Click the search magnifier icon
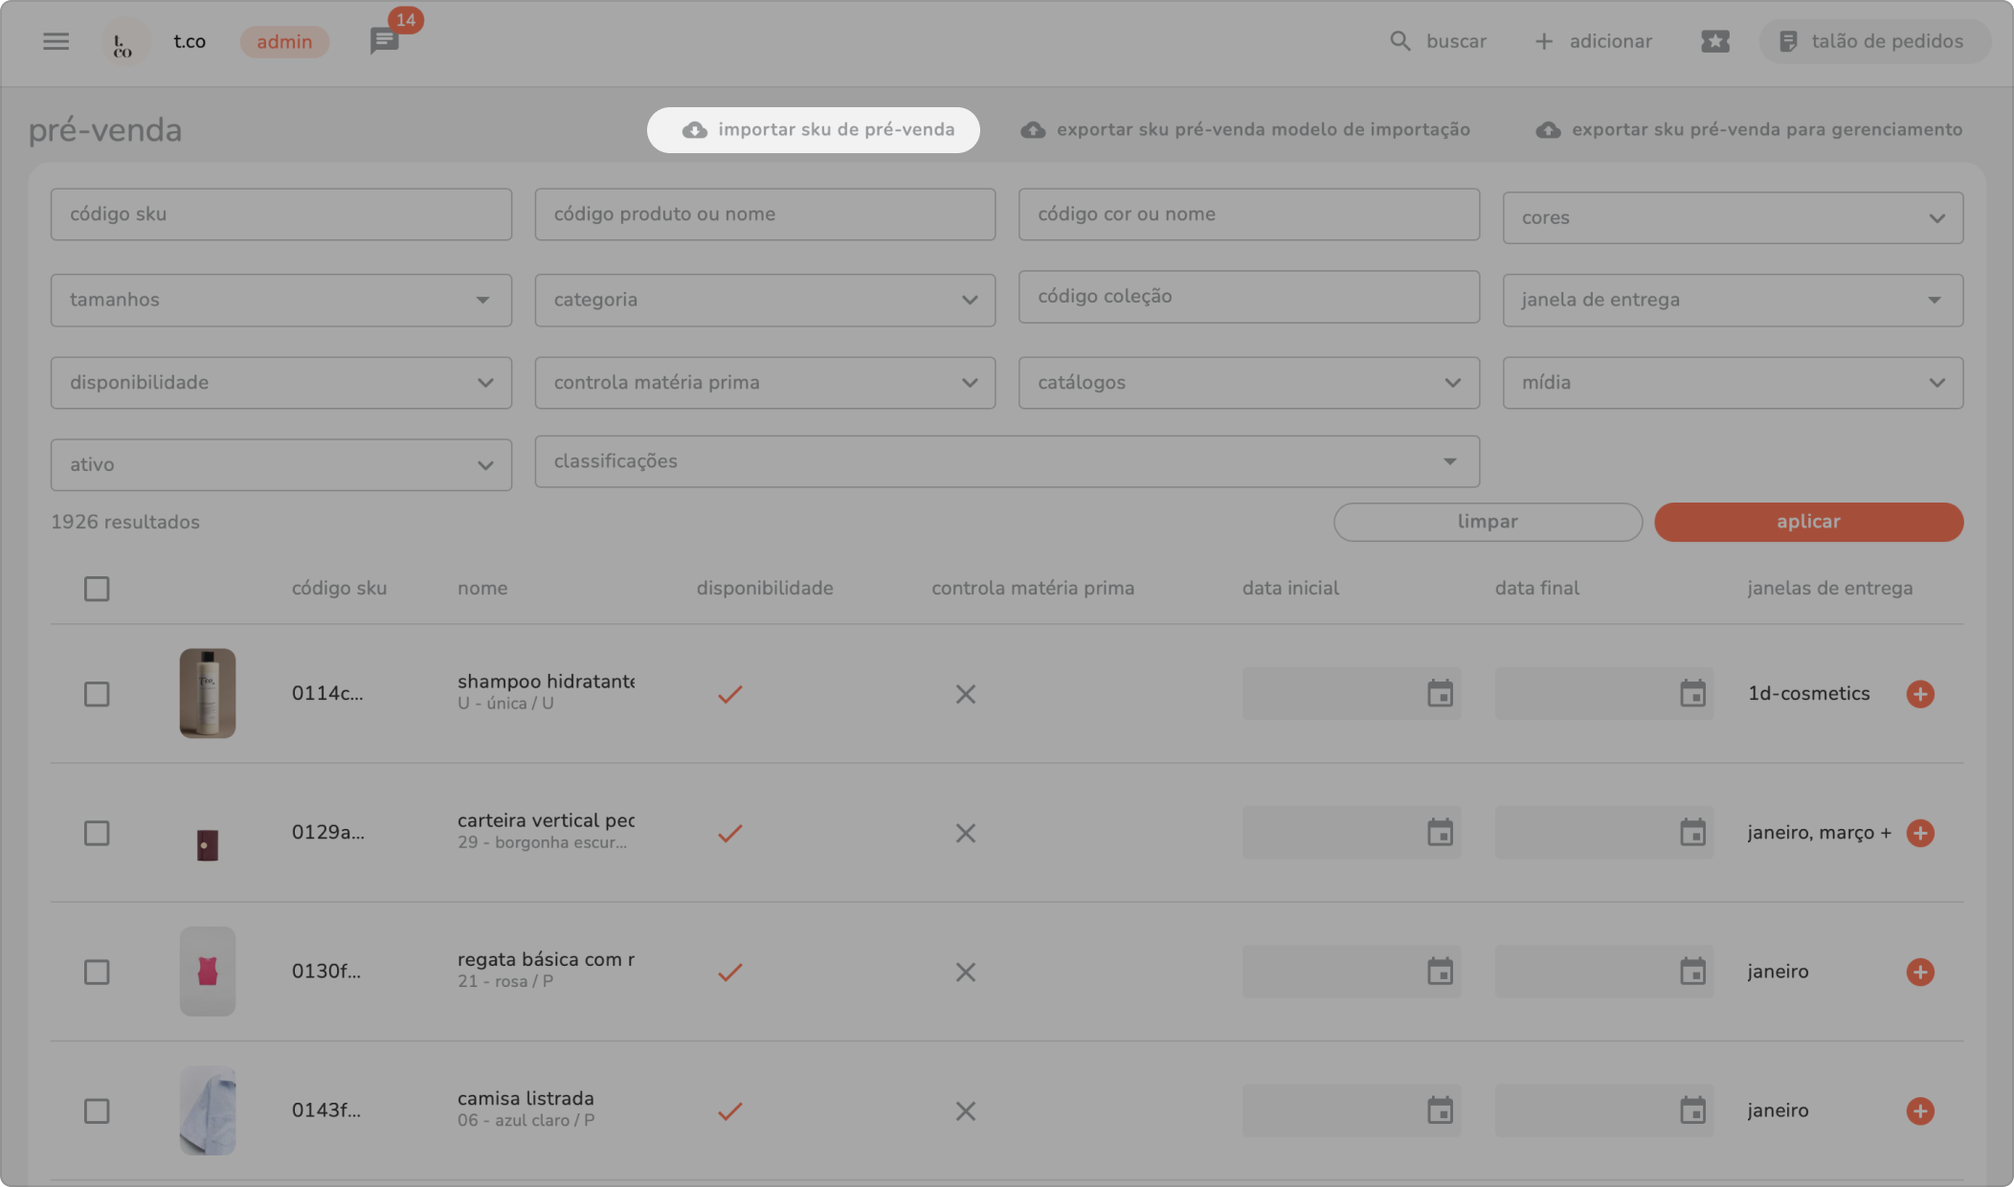This screenshot has height=1187, width=2014. pyautogui.click(x=1399, y=41)
